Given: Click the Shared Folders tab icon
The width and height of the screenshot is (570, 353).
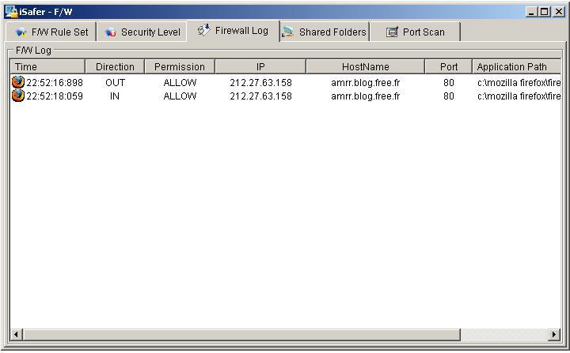Looking at the screenshot, I should click(288, 32).
